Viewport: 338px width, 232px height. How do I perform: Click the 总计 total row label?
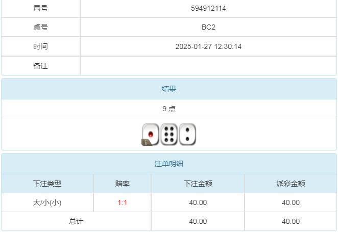(77, 221)
